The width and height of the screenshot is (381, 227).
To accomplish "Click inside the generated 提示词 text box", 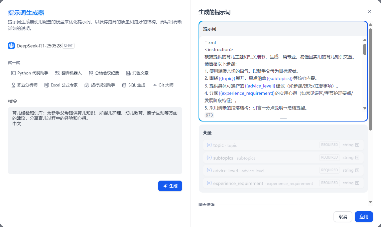I will pyautogui.click(x=281, y=75).
